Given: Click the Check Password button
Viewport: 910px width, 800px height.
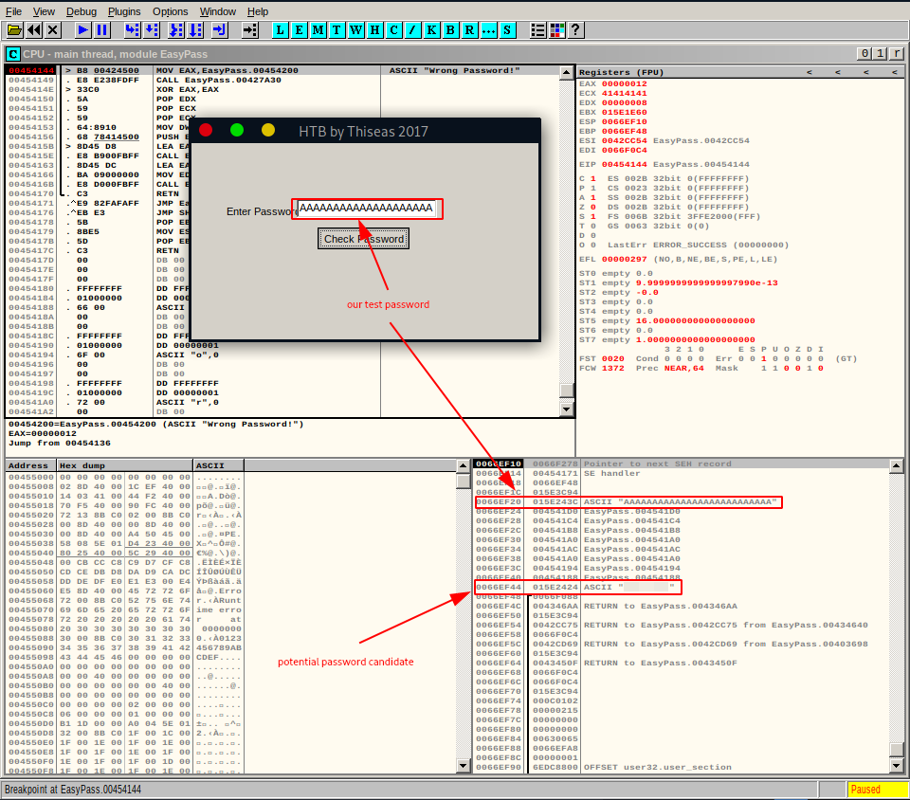Looking at the screenshot, I should [364, 239].
